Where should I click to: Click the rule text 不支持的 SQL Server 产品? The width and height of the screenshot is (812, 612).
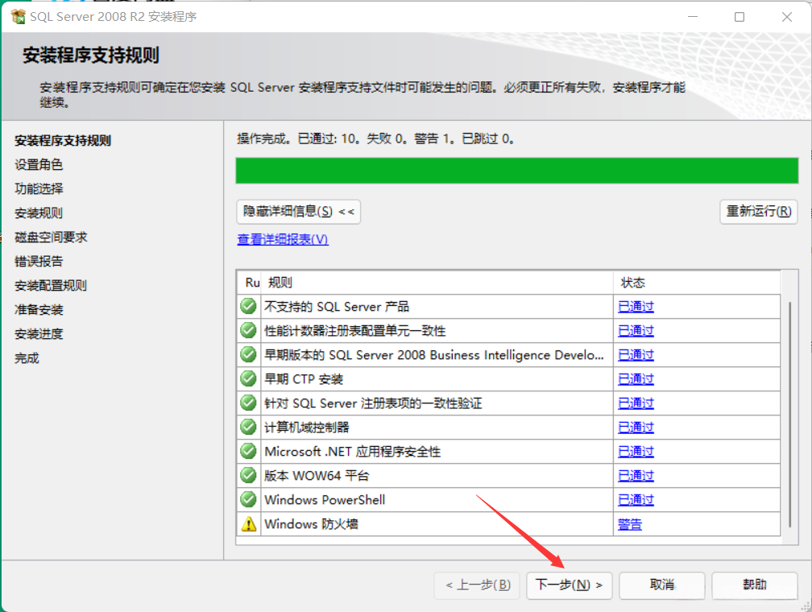[337, 307]
